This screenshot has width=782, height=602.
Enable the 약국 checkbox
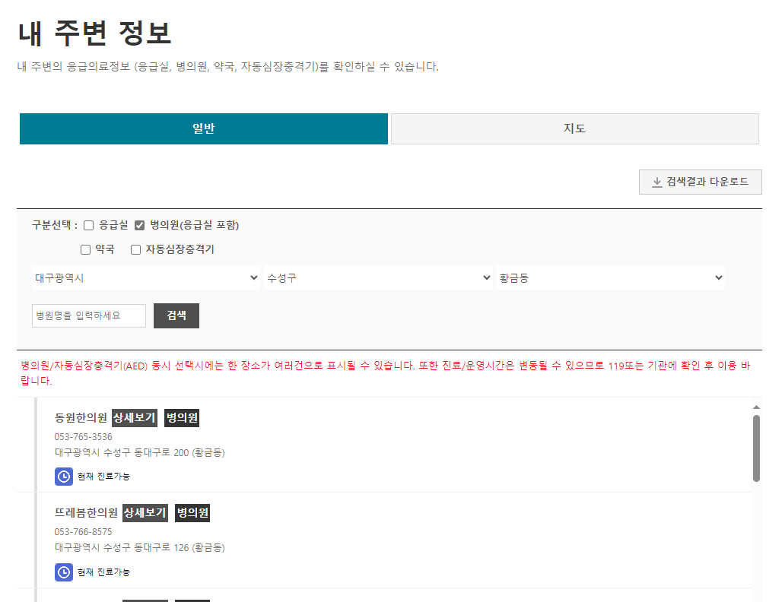pyautogui.click(x=86, y=249)
